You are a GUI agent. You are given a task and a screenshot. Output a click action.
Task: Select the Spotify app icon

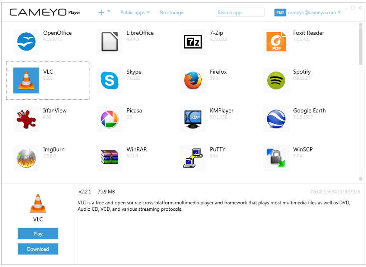pos(276,80)
